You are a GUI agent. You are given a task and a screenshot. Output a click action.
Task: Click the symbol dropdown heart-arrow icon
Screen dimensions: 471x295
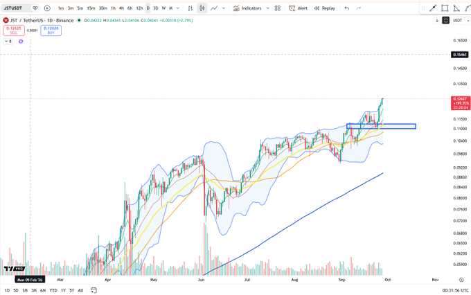[35, 8]
